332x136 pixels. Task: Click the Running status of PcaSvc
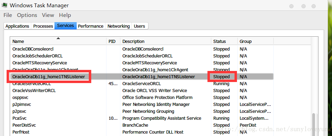221,118
